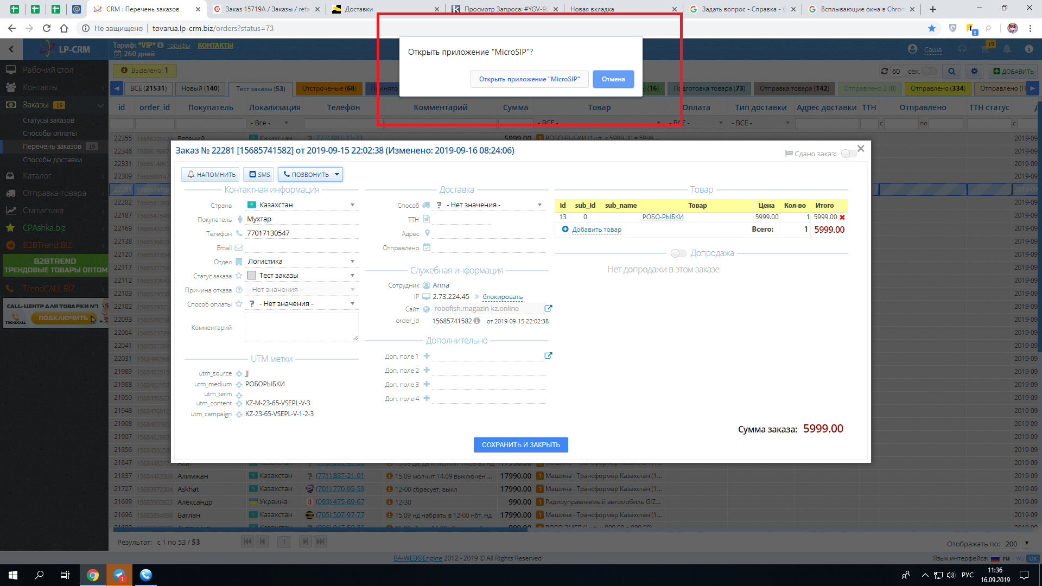Click the Отмена button in the popup
The image size is (1042, 586).
(x=613, y=79)
